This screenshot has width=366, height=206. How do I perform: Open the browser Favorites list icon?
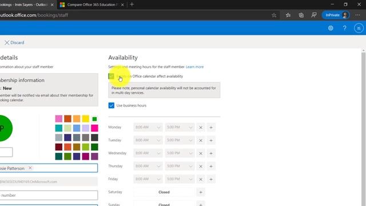point(288,15)
